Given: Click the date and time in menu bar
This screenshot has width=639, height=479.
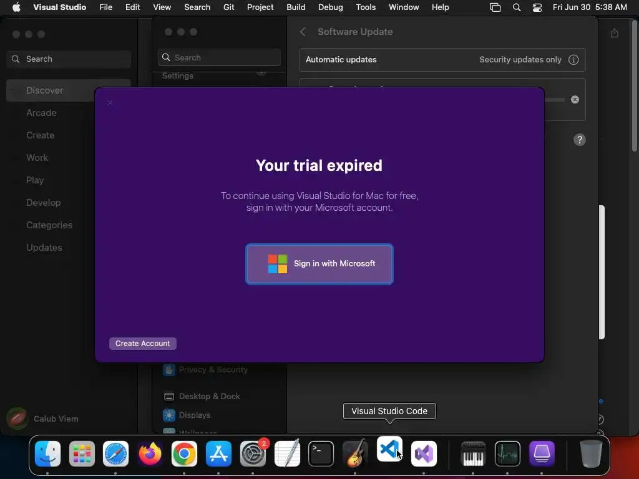Looking at the screenshot, I should pyautogui.click(x=590, y=7).
